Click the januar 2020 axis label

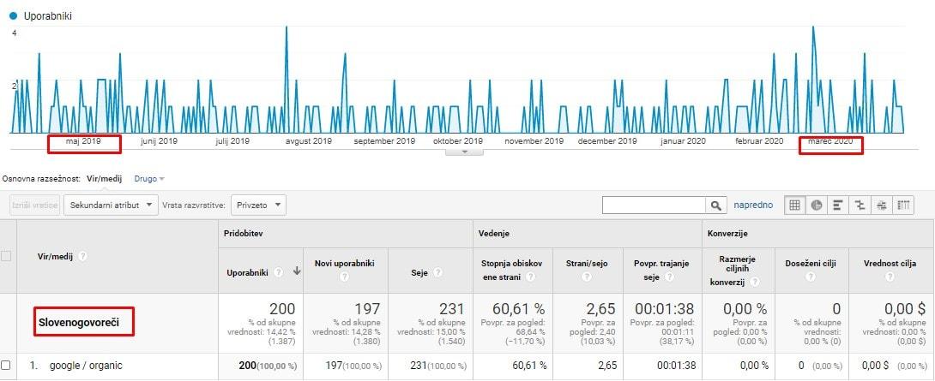(x=684, y=141)
